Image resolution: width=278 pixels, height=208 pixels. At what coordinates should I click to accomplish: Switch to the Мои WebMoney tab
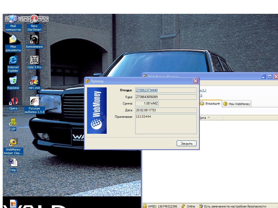click(237, 104)
